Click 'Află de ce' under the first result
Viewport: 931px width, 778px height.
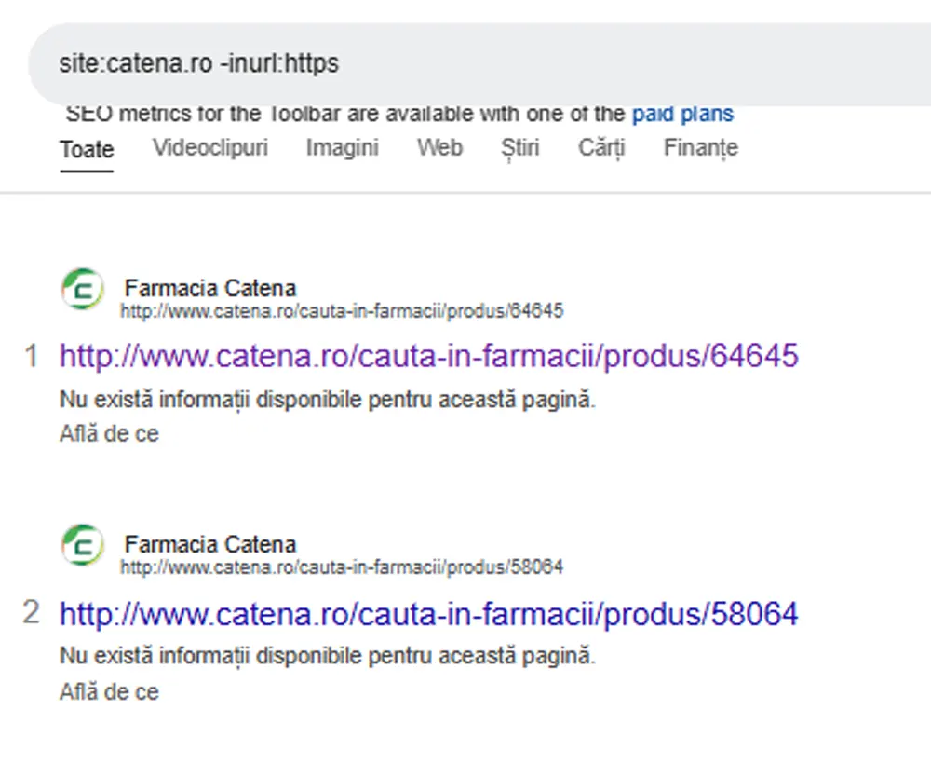(x=109, y=434)
